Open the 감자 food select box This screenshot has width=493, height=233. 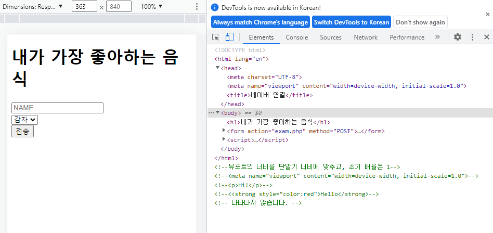[x=24, y=120]
